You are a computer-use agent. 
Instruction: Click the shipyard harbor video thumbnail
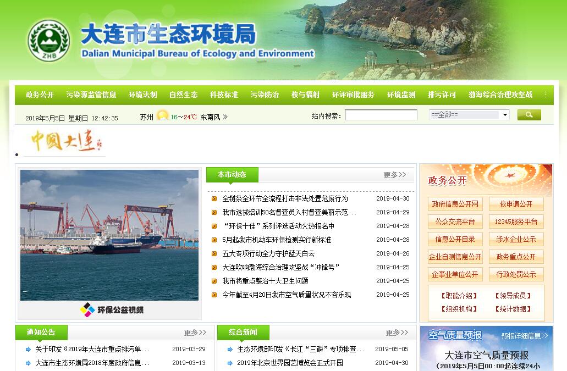tap(109, 235)
